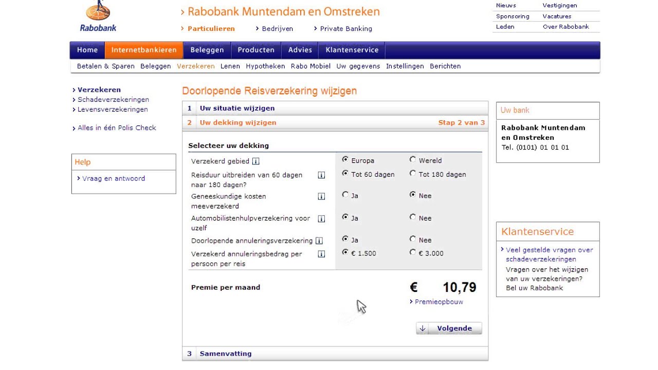This screenshot has height=370, width=658.
Task: Open Vraag en antwoord help link
Action: pos(114,179)
